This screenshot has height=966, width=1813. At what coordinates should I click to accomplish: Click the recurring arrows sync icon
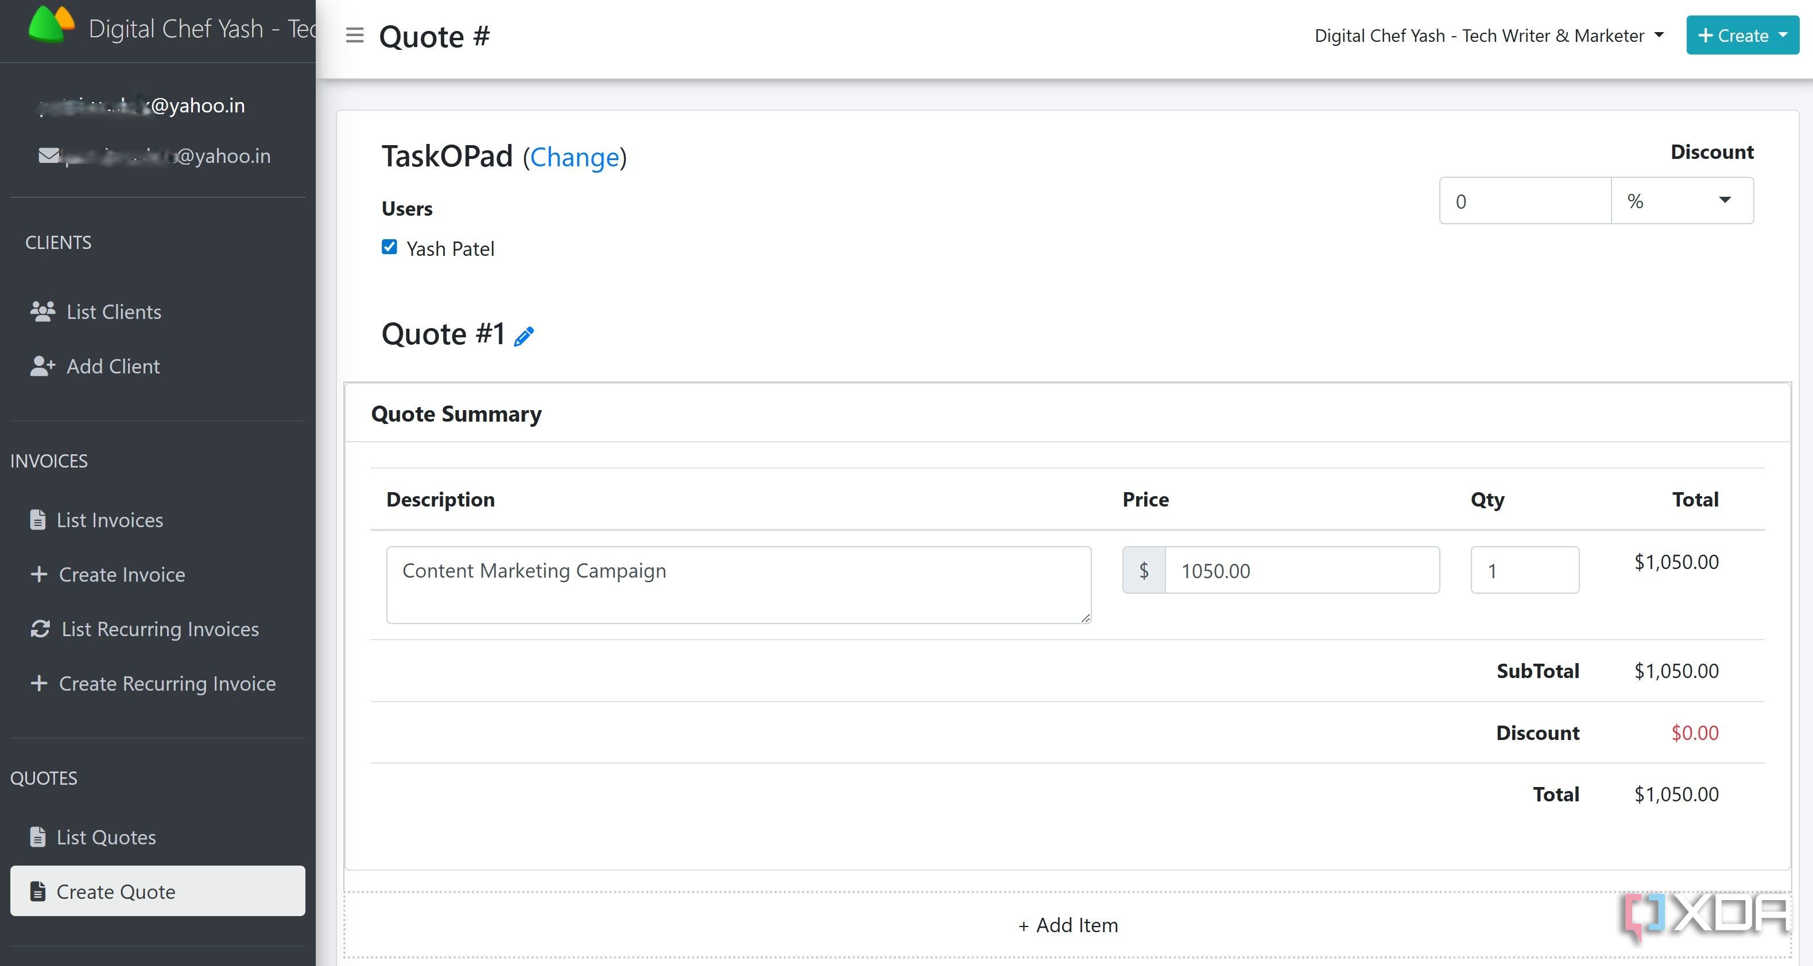pos(40,629)
